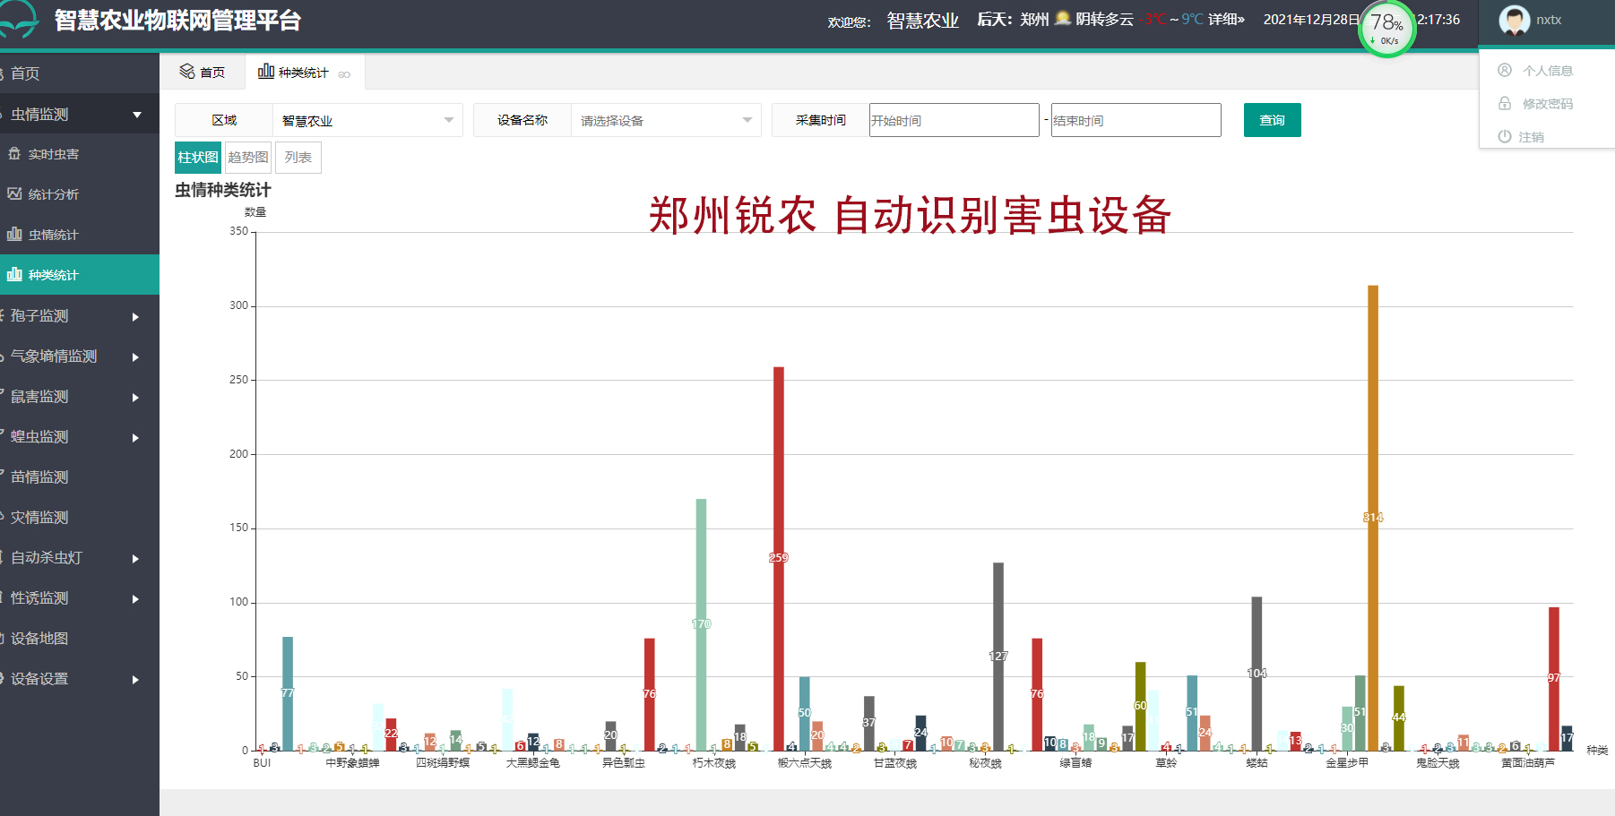This screenshot has width=1615, height=816.
Task: Click the red 259 bar
Action: 779,559
